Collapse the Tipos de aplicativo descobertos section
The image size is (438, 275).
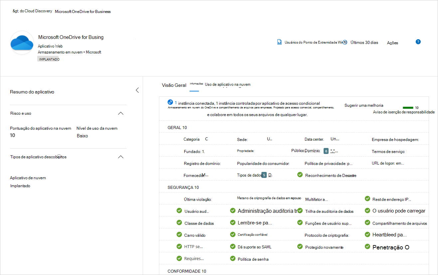point(121,157)
